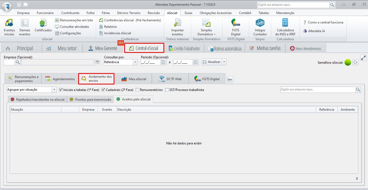Open the Manutenção menu
The image size is (368, 190).
pos(285,13)
